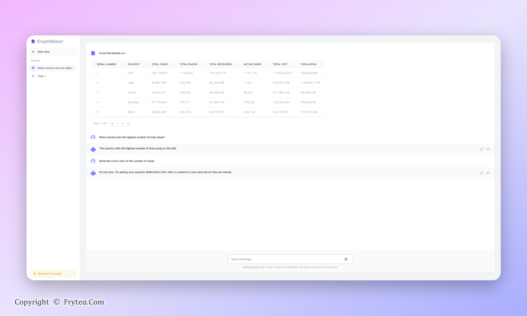Screen dimensions: 527x316
Task: Go to first table page
Action: (113, 123)
